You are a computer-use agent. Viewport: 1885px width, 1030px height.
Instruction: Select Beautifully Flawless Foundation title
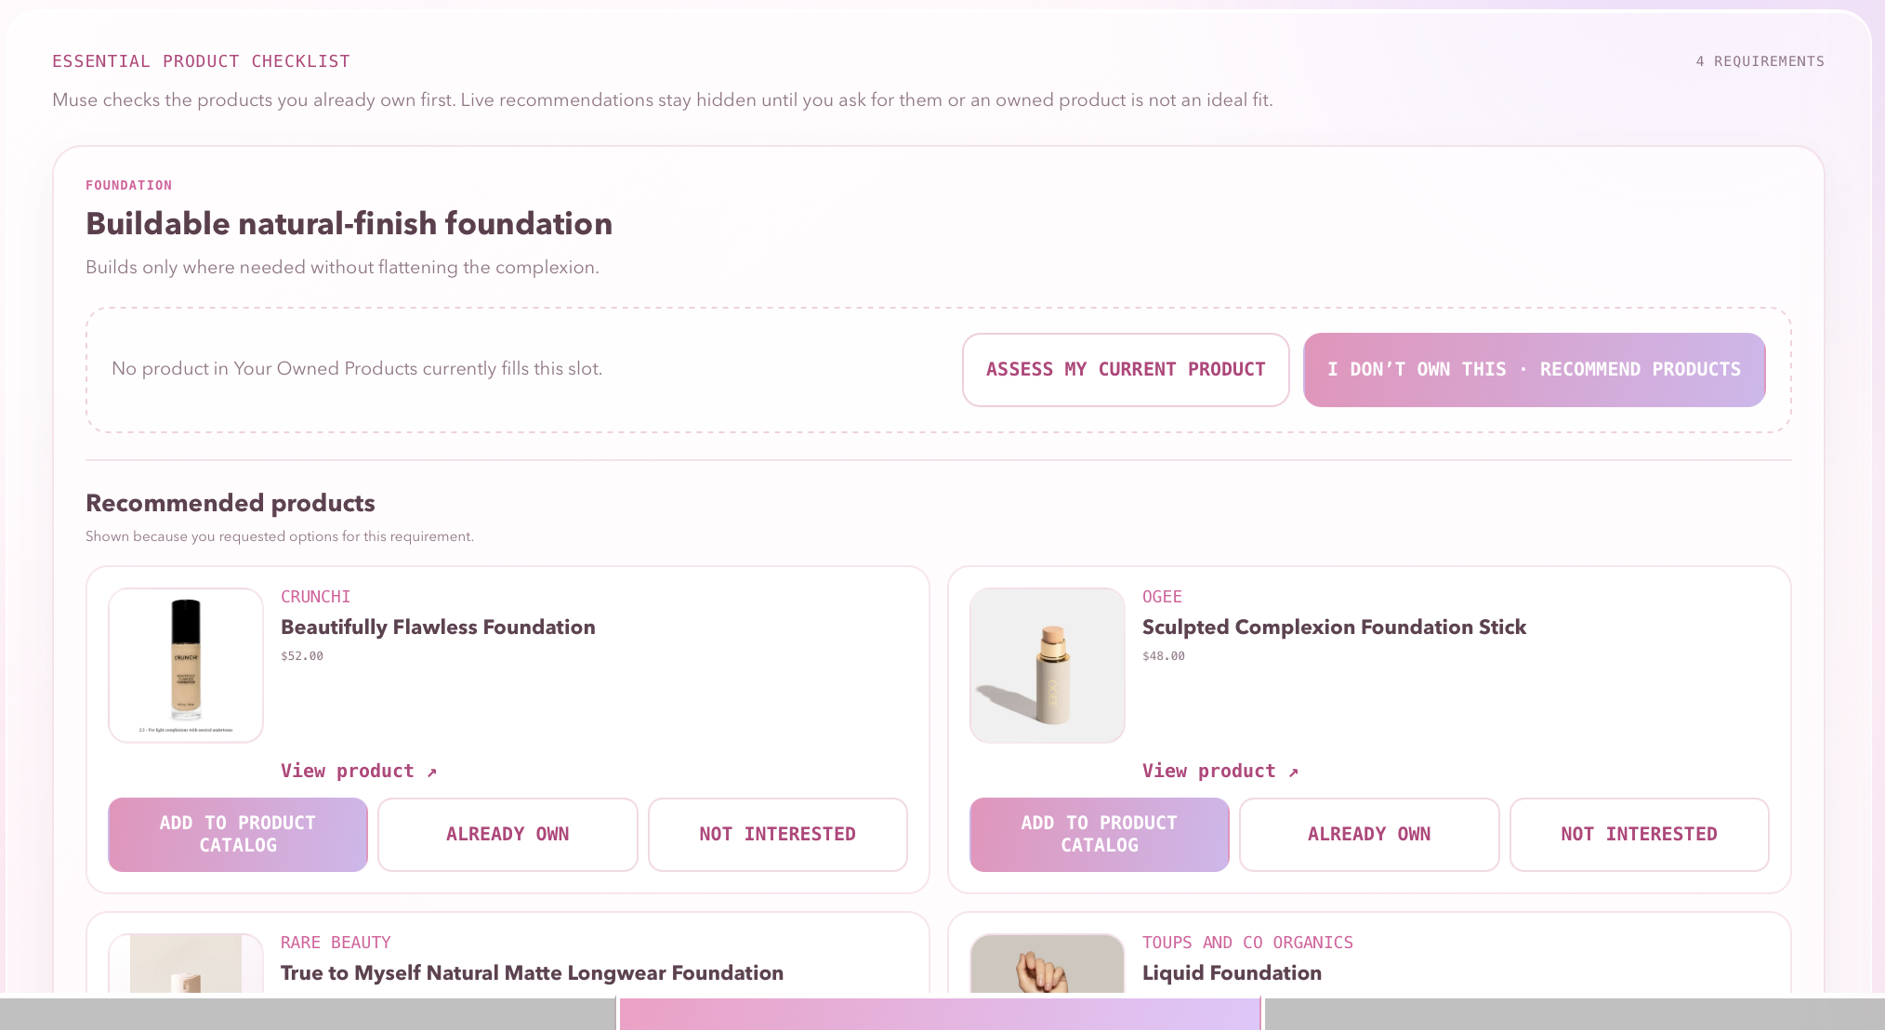438,627
